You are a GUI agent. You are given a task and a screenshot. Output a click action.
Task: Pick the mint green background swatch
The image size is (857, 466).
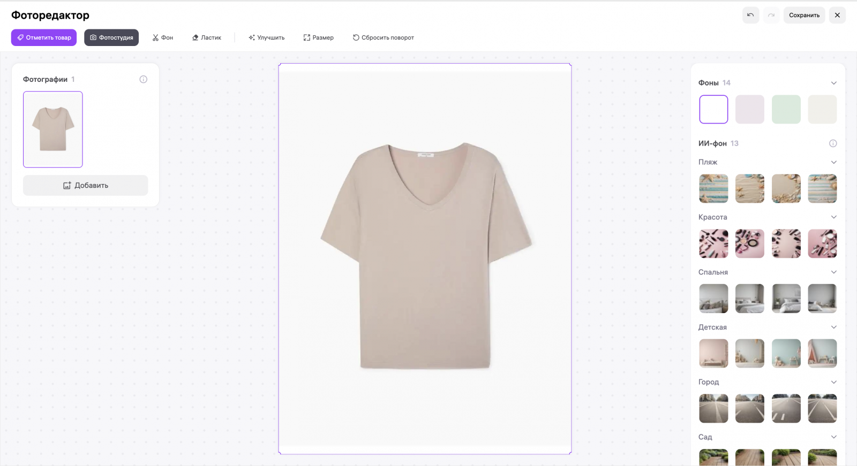pos(786,109)
